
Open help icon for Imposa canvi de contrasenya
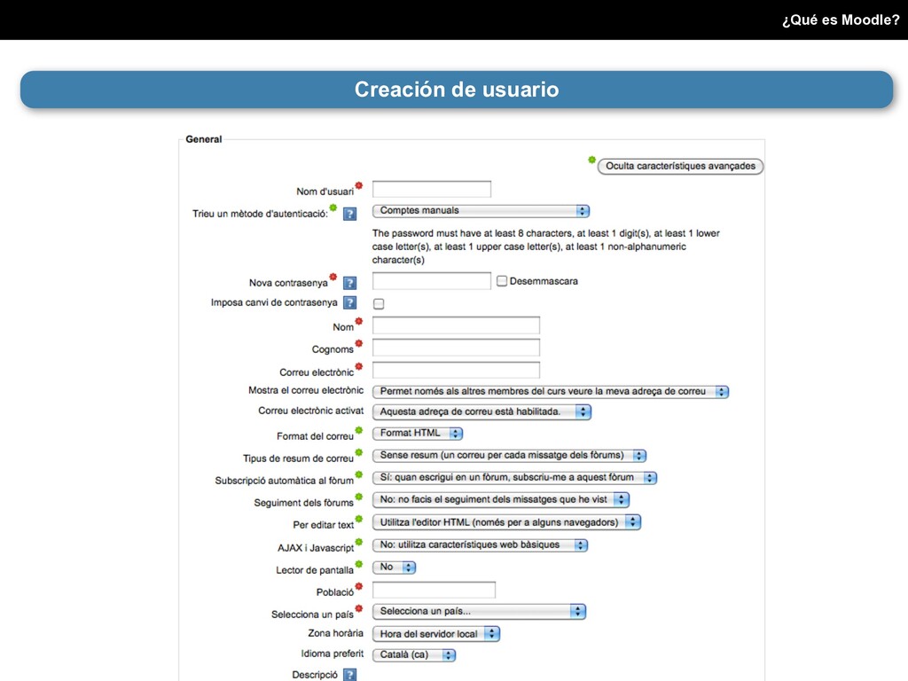point(349,302)
